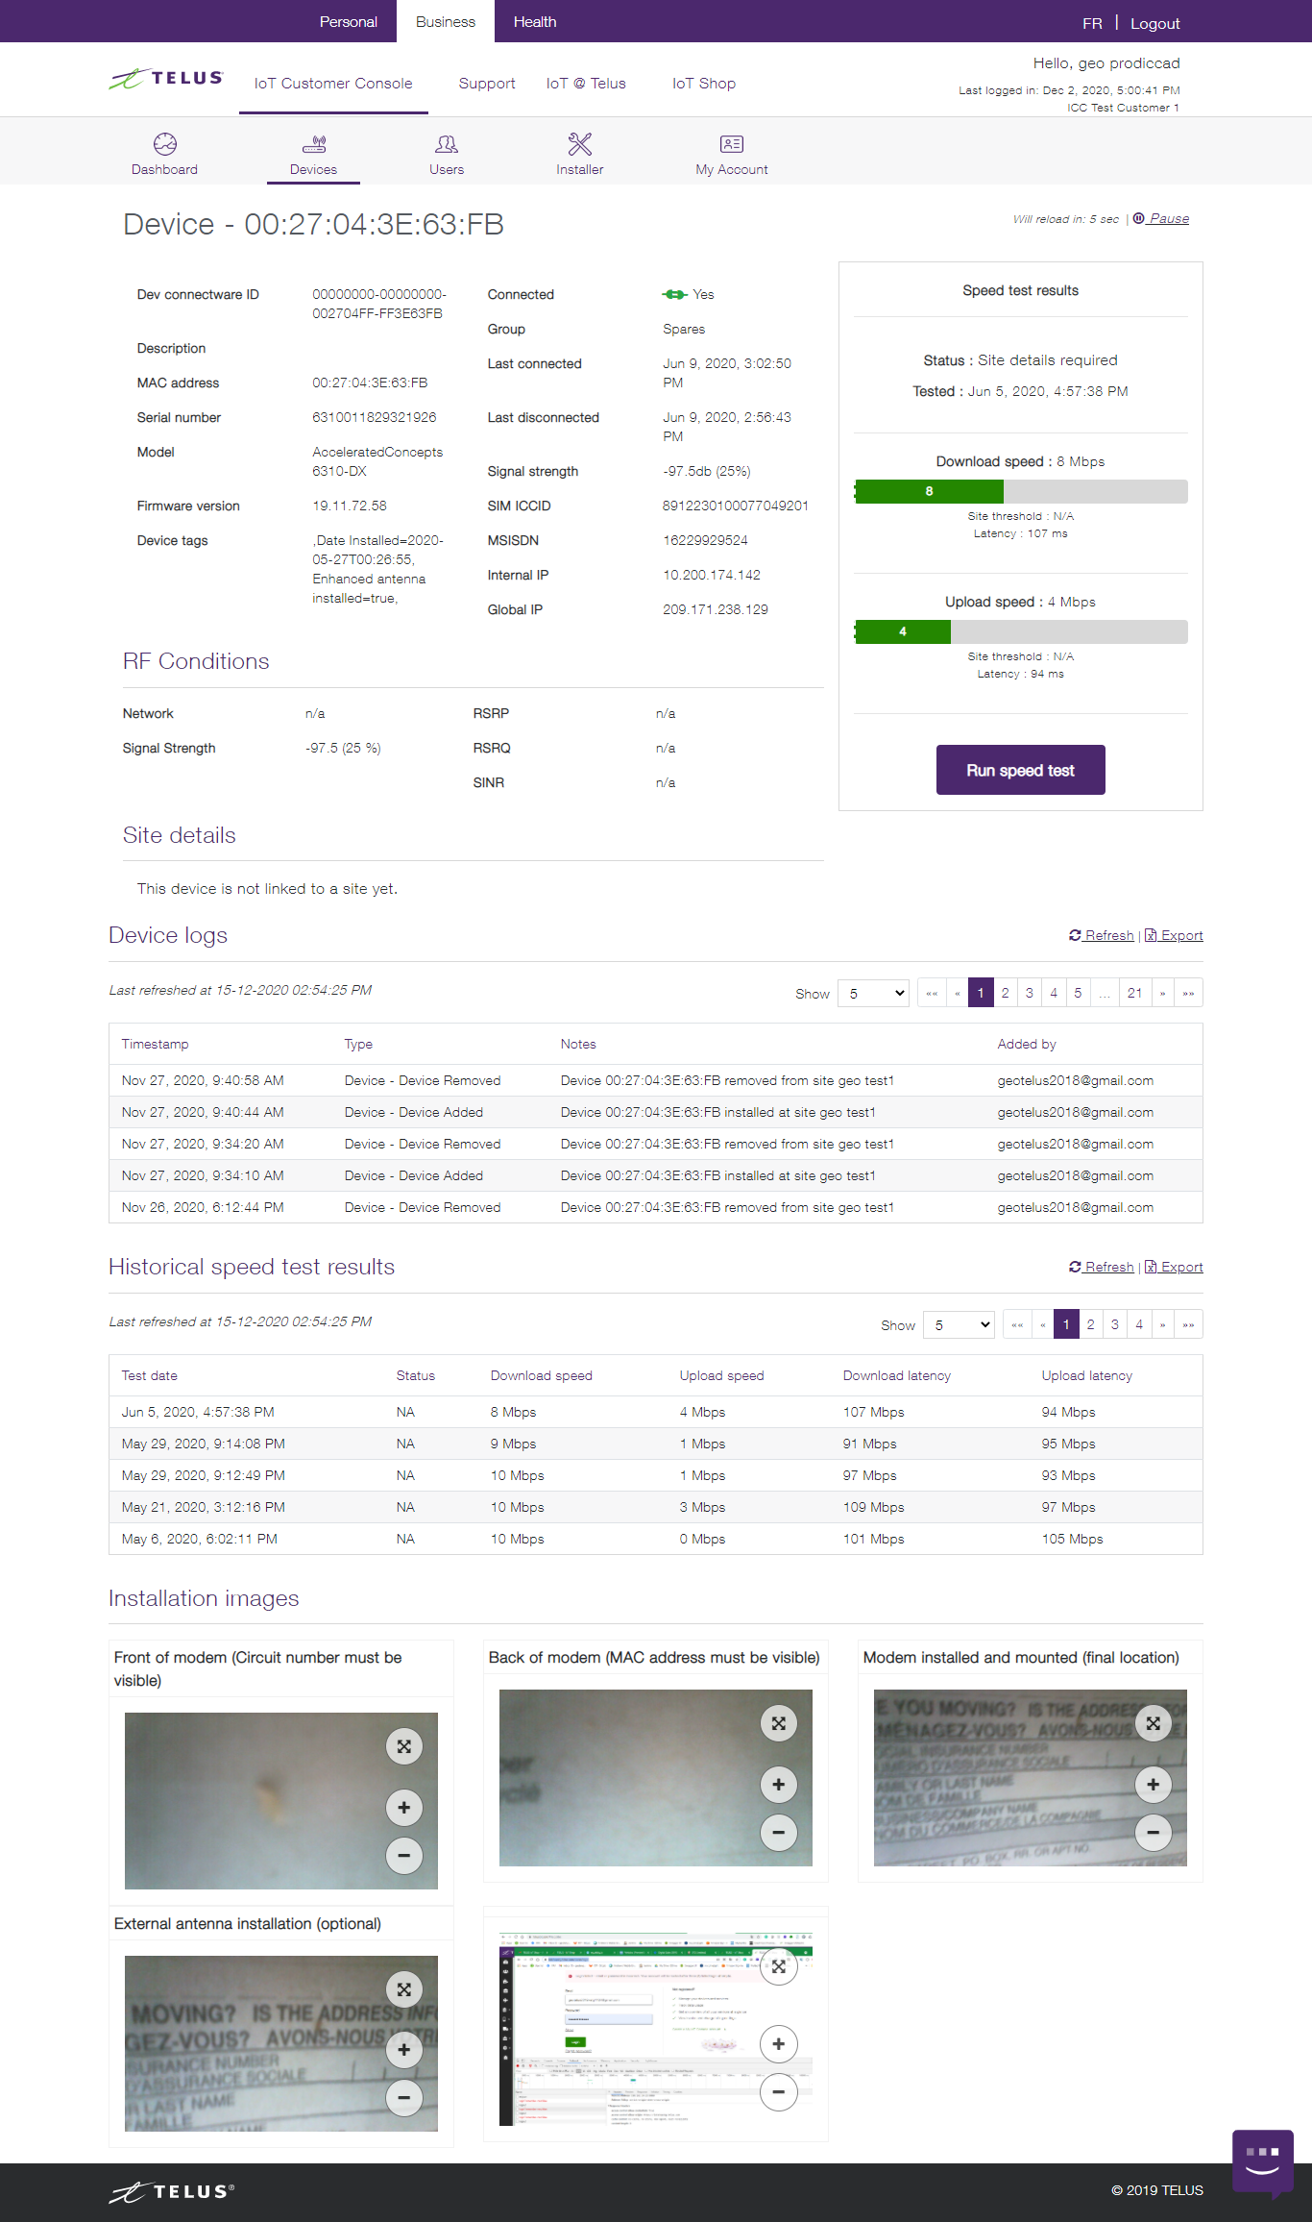
Task: Sort by Timestamp column header
Action: click(x=155, y=1044)
